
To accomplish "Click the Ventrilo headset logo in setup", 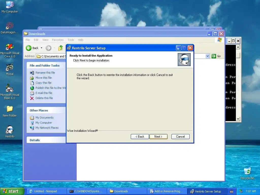I will point(184,59).
